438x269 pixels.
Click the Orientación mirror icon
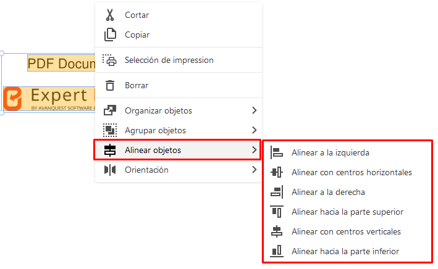tap(110, 170)
